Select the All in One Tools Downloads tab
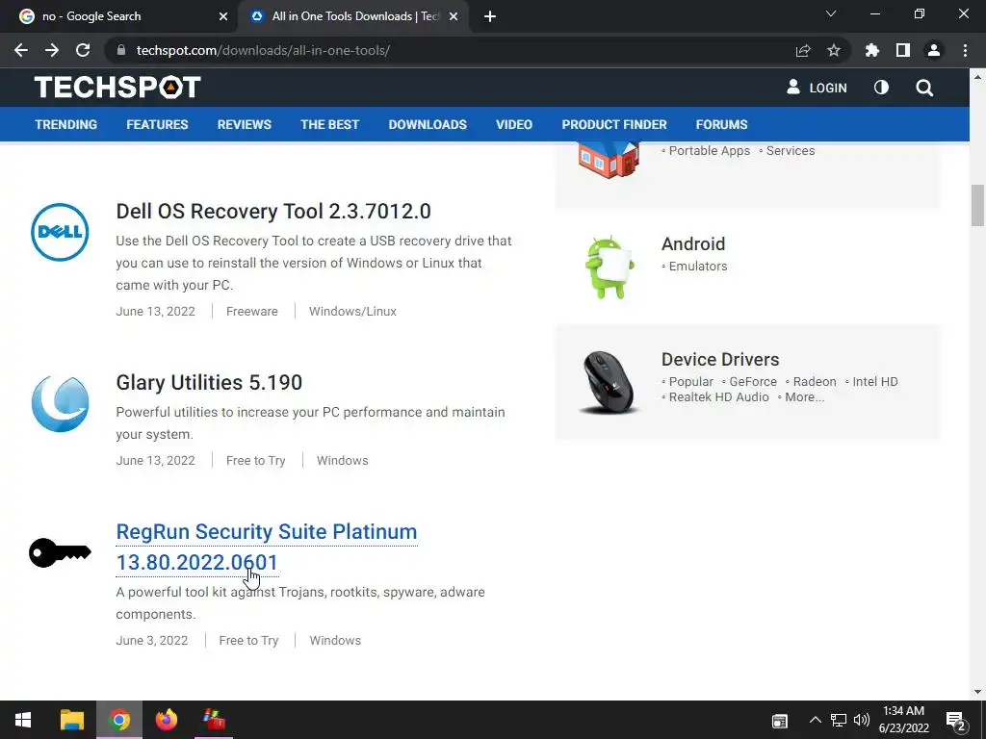 pos(352,16)
